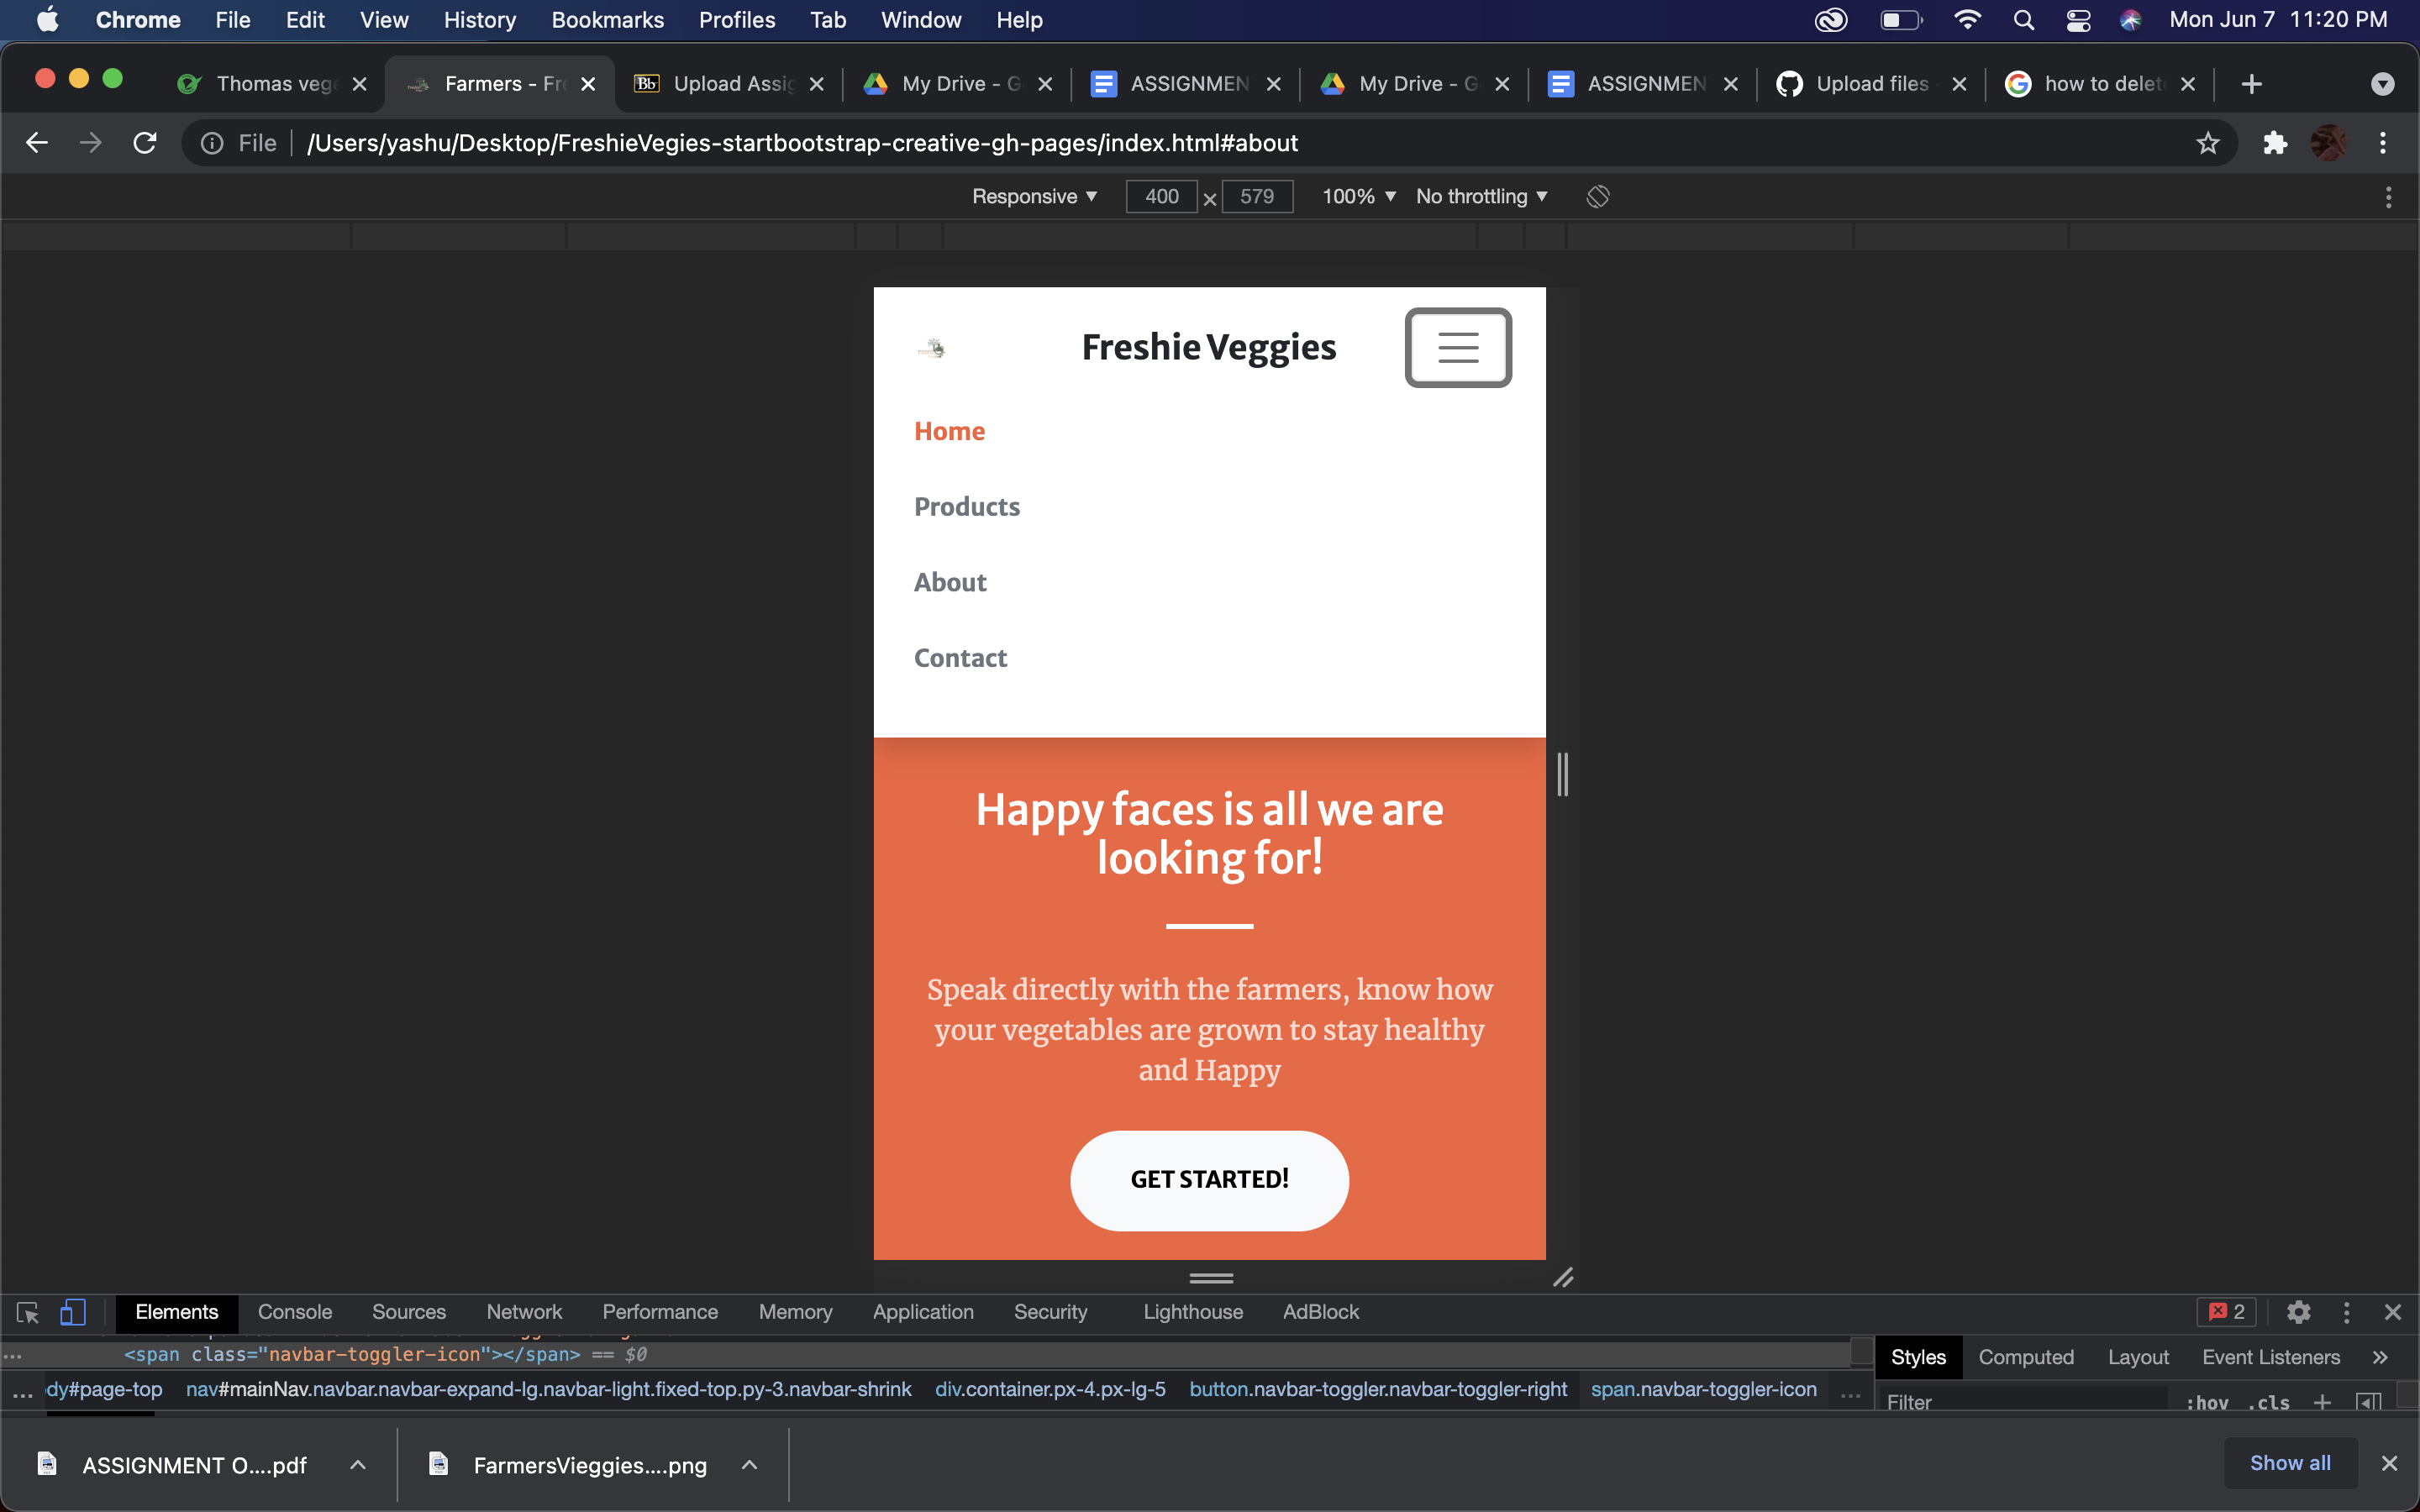Click the About nav link

[x=950, y=582]
